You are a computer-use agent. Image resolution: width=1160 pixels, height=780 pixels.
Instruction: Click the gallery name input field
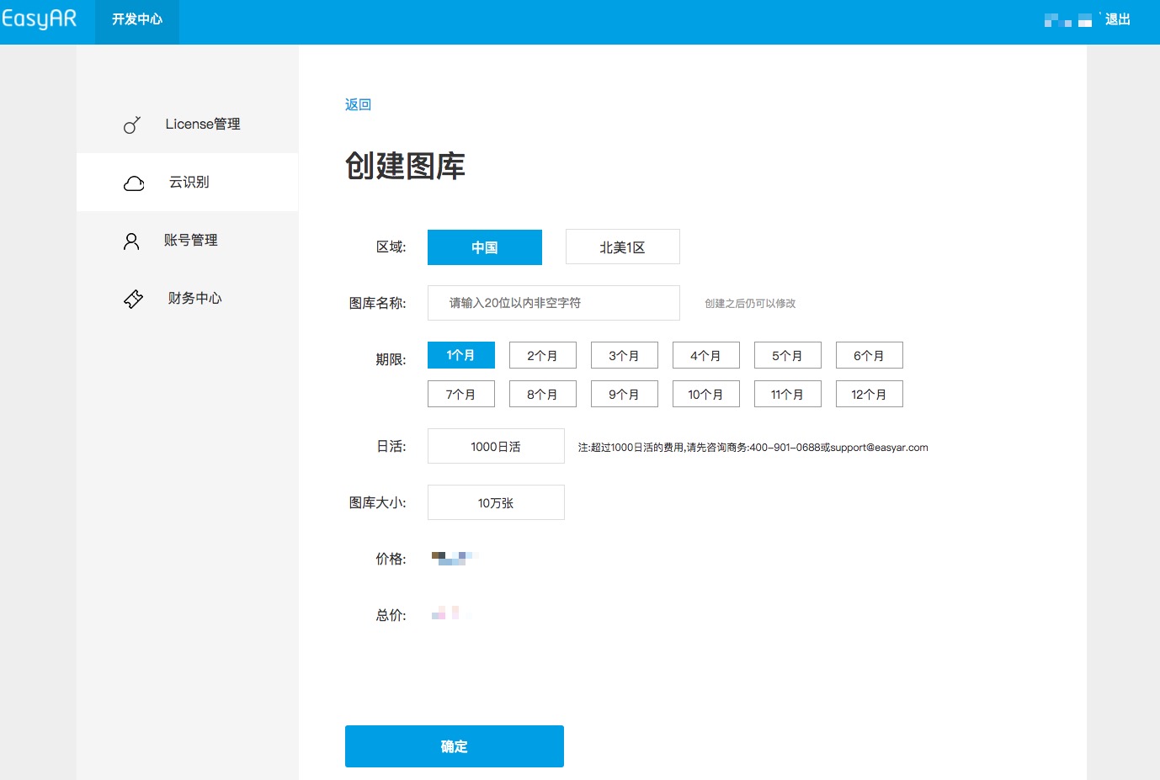click(x=553, y=302)
